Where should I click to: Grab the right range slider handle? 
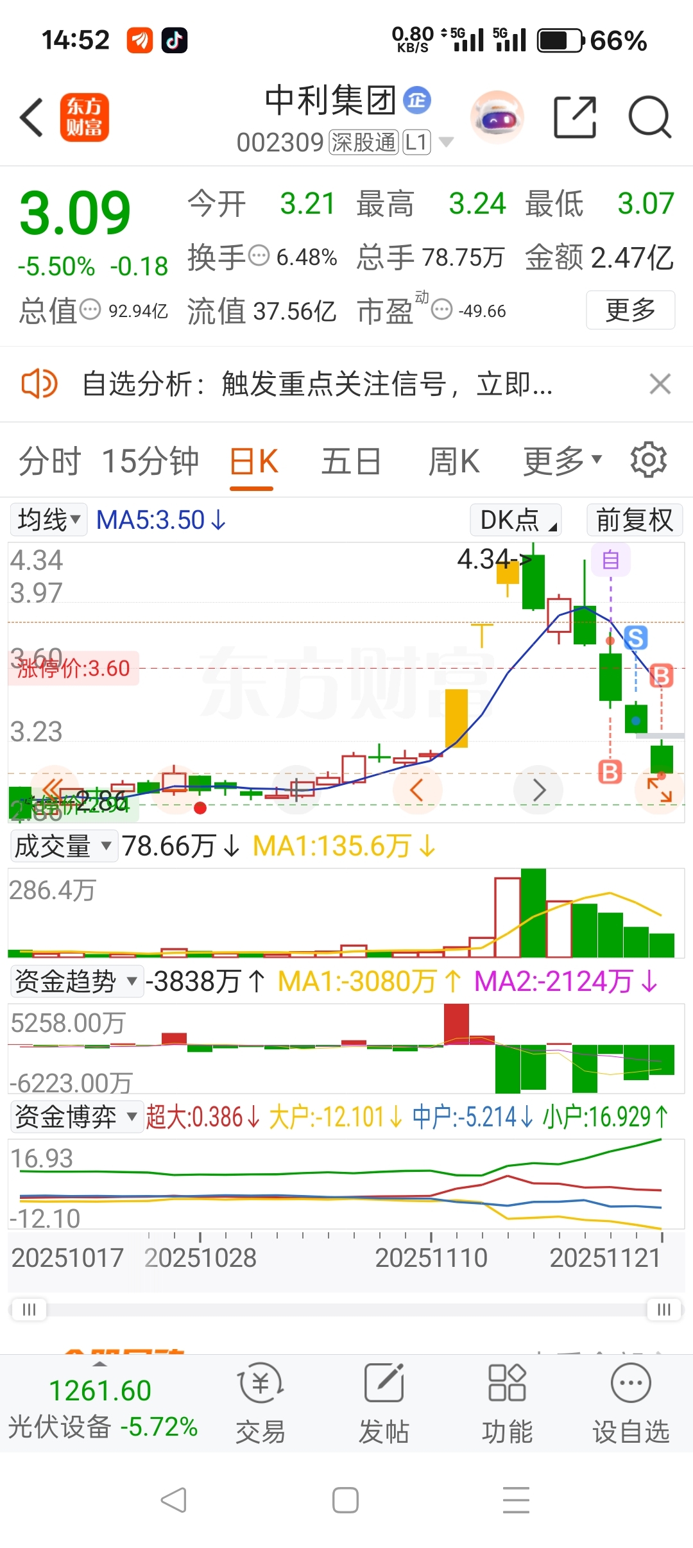coord(664,1309)
